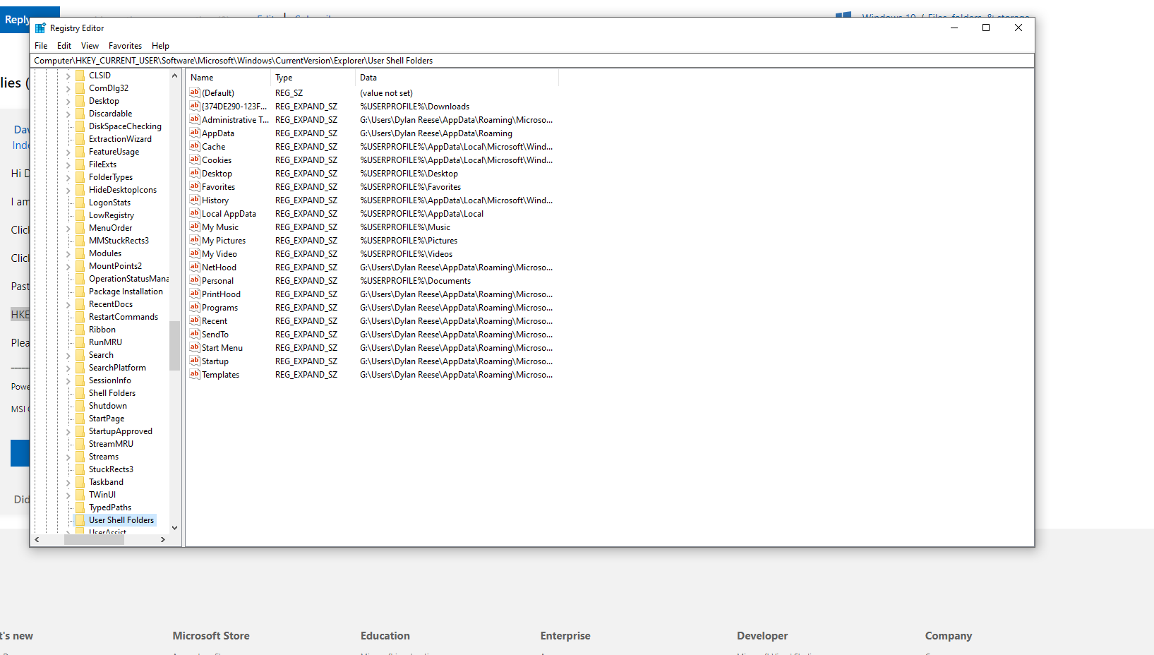Expand the CLSID tree node
This screenshot has width=1154, height=655.
click(x=68, y=76)
